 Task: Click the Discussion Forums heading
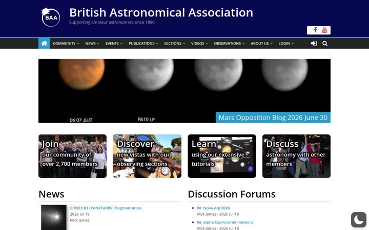pyautogui.click(x=232, y=194)
